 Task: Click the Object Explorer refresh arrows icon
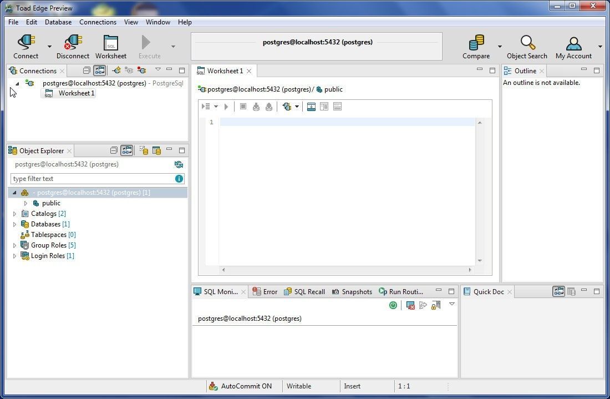(179, 164)
